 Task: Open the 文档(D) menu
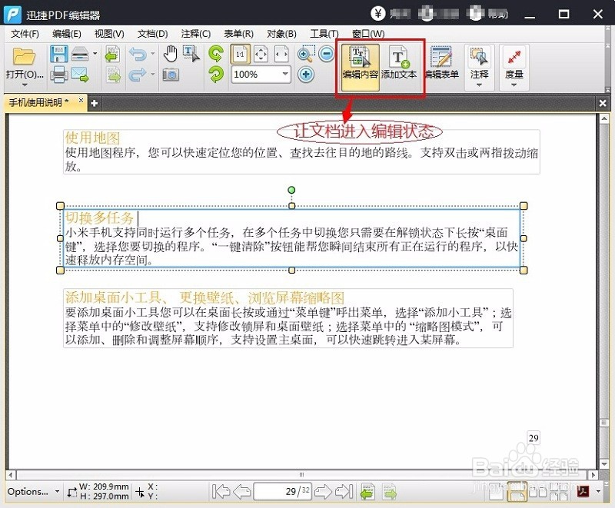coord(152,34)
